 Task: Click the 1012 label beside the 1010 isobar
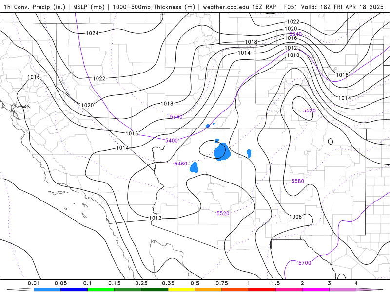pyautogui.click(x=291, y=48)
